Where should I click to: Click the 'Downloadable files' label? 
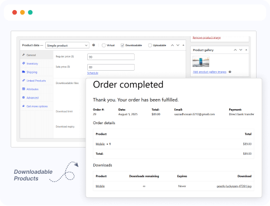(67, 83)
